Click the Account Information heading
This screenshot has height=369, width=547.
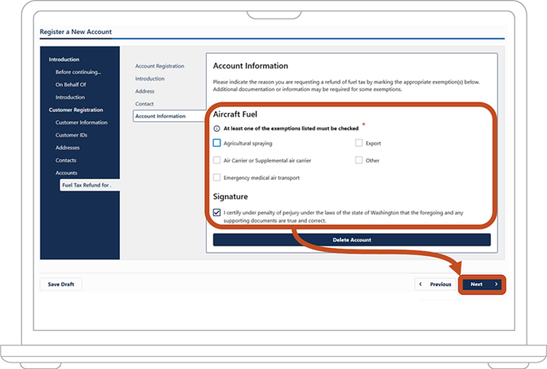click(x=251, y=66)
